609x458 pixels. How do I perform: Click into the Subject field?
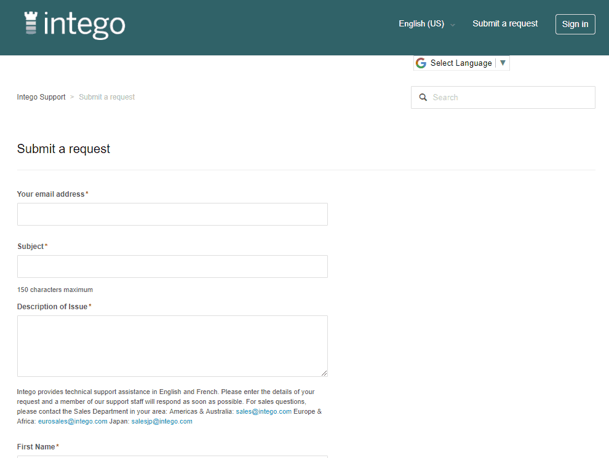[x=172, y=267]
